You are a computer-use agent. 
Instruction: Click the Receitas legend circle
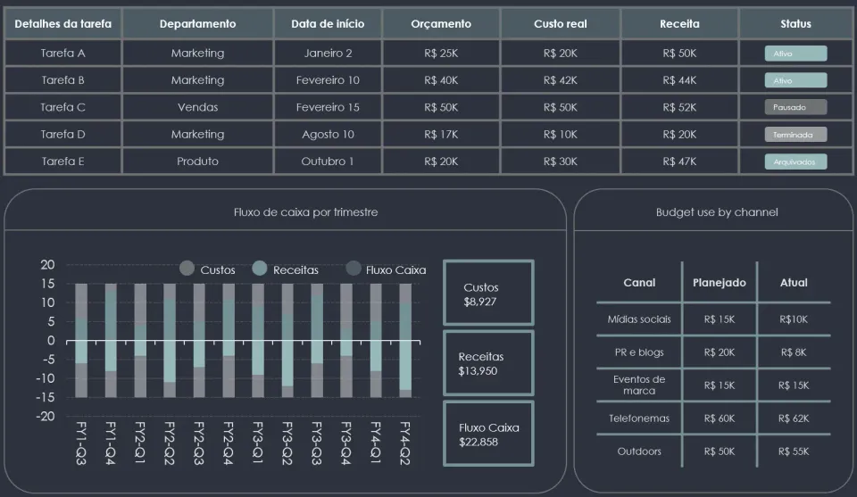pos(260,269)
